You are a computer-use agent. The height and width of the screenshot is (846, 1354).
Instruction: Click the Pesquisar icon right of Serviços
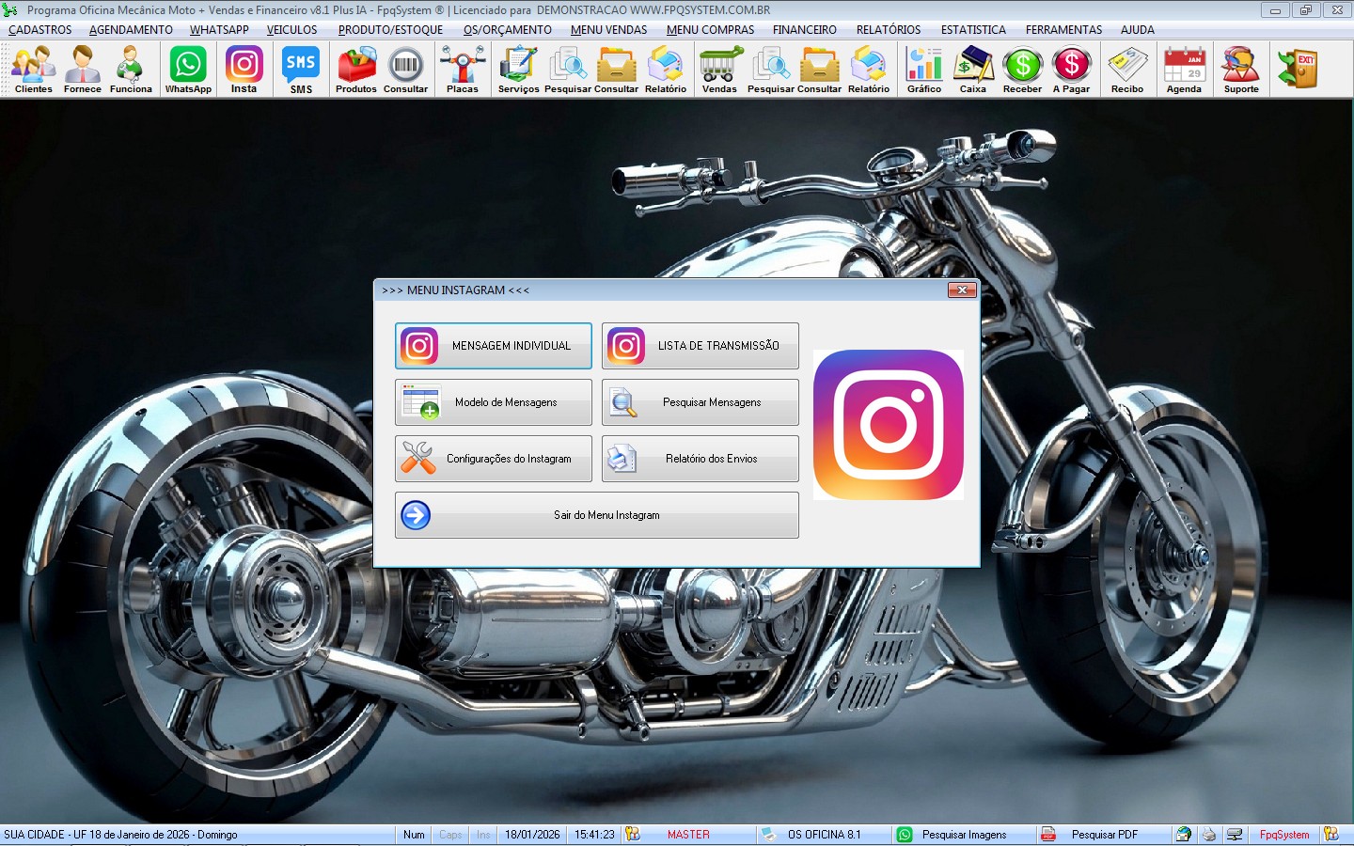pyautogui.click(x=568, y=70)
